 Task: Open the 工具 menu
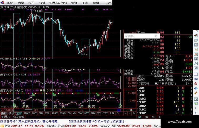tap(85, 3)
